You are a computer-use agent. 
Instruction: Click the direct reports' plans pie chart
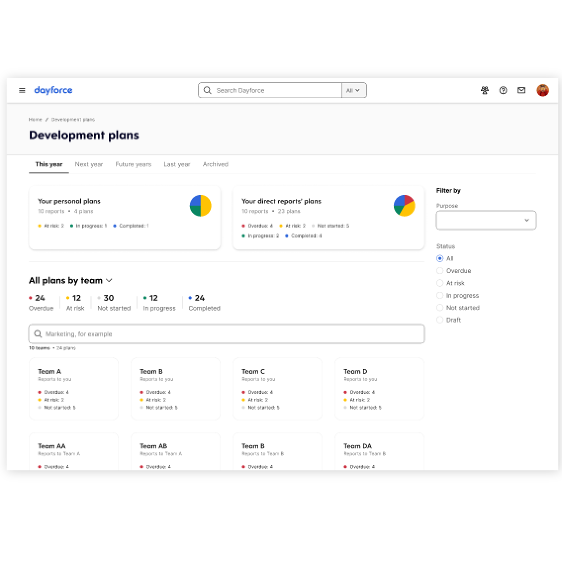point(404,205)
